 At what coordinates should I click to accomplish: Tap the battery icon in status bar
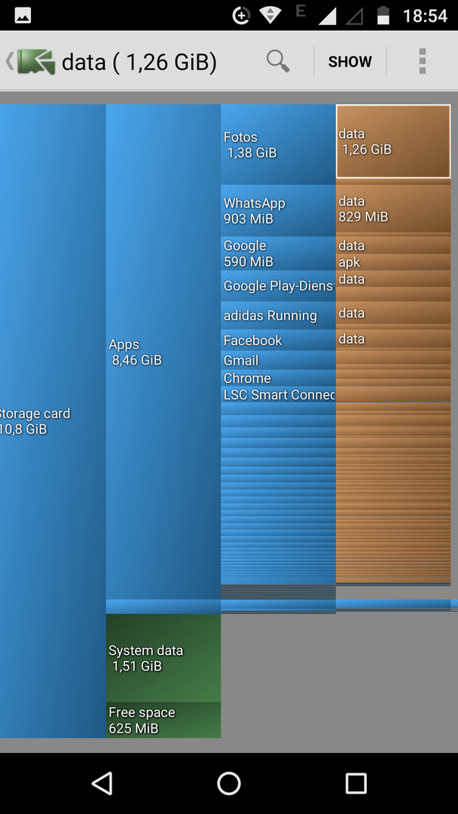tap(383, 16)
